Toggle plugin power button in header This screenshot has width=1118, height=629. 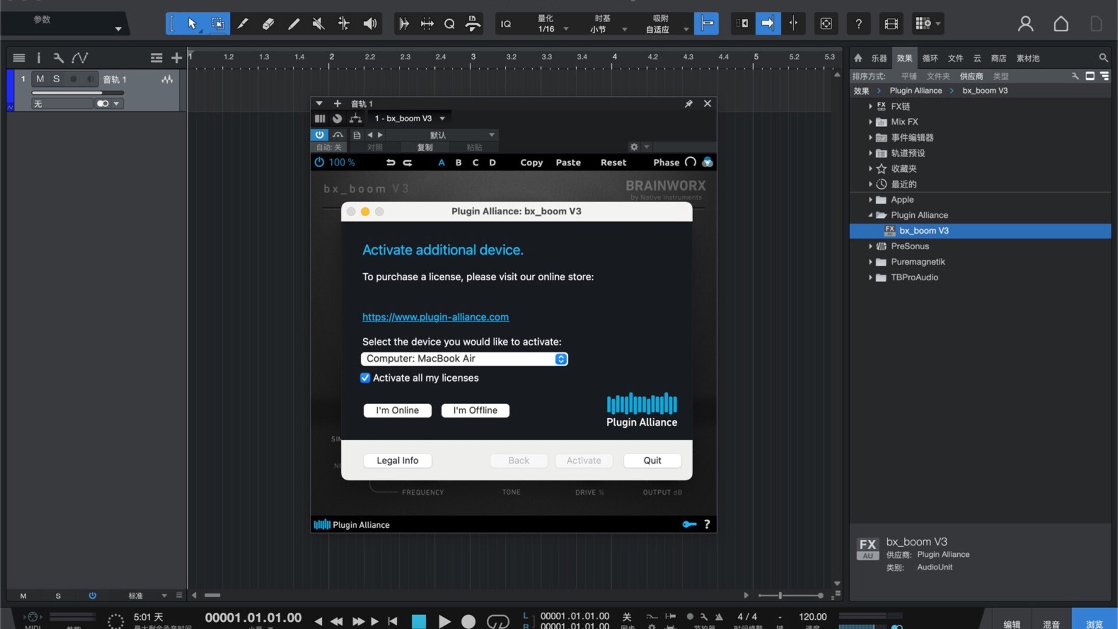coord(319,135)
